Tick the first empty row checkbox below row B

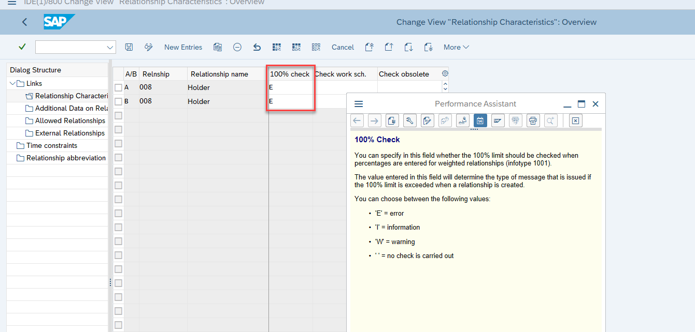118,115
